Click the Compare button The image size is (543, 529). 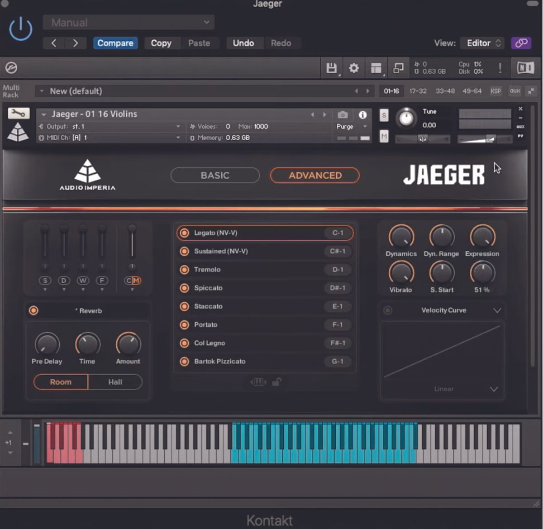click(x=115, y=43)
